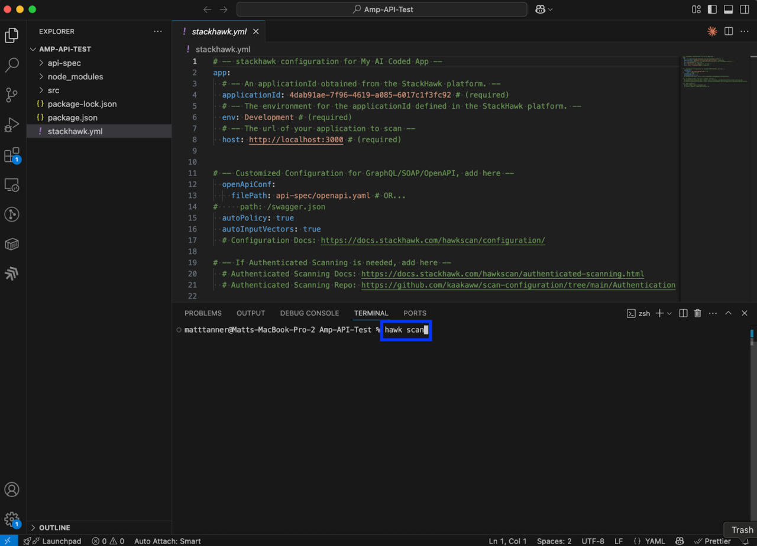The image size is (757, 546).
Task: Go forward with the navigation right arrow
Action: pos(224,9)
